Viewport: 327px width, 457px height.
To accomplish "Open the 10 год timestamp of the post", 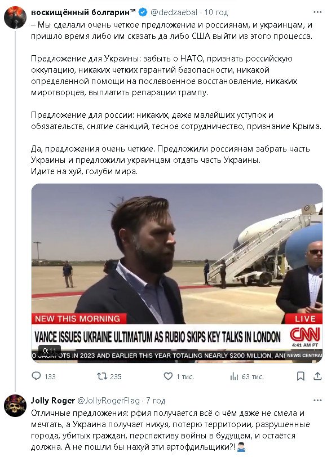I will (216, 12).
